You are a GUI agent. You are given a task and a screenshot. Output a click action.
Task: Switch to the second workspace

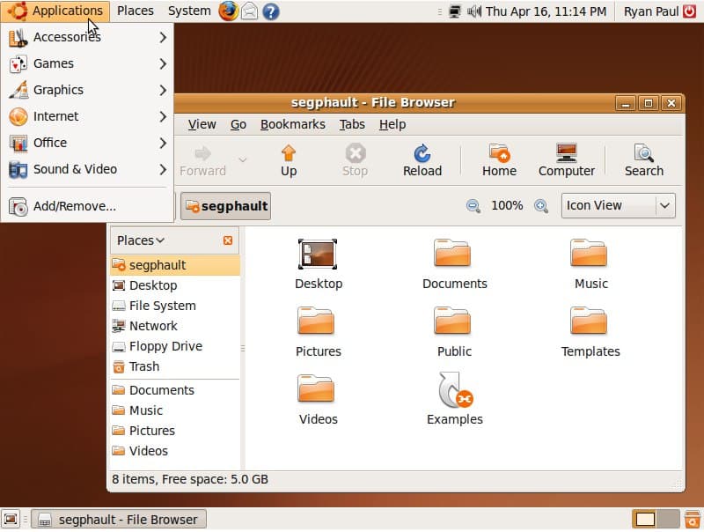point(669,520)
